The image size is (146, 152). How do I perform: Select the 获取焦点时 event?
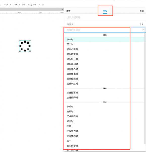coord(104,131)
